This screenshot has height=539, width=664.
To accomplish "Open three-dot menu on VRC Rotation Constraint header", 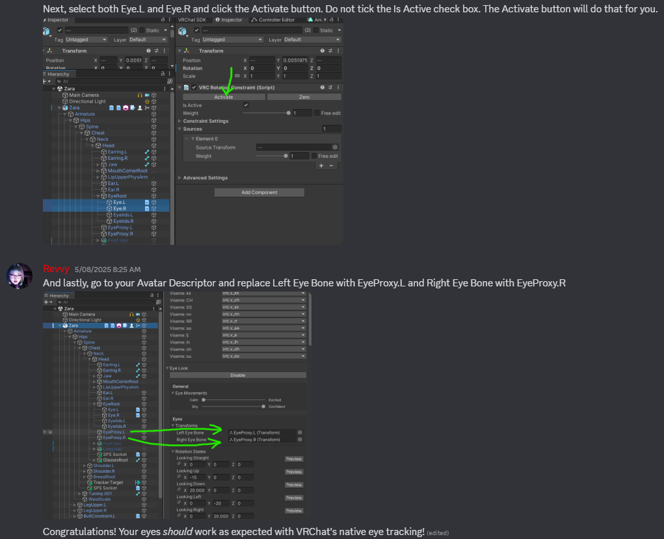I will pyautogui.click(x=338, y=87).
